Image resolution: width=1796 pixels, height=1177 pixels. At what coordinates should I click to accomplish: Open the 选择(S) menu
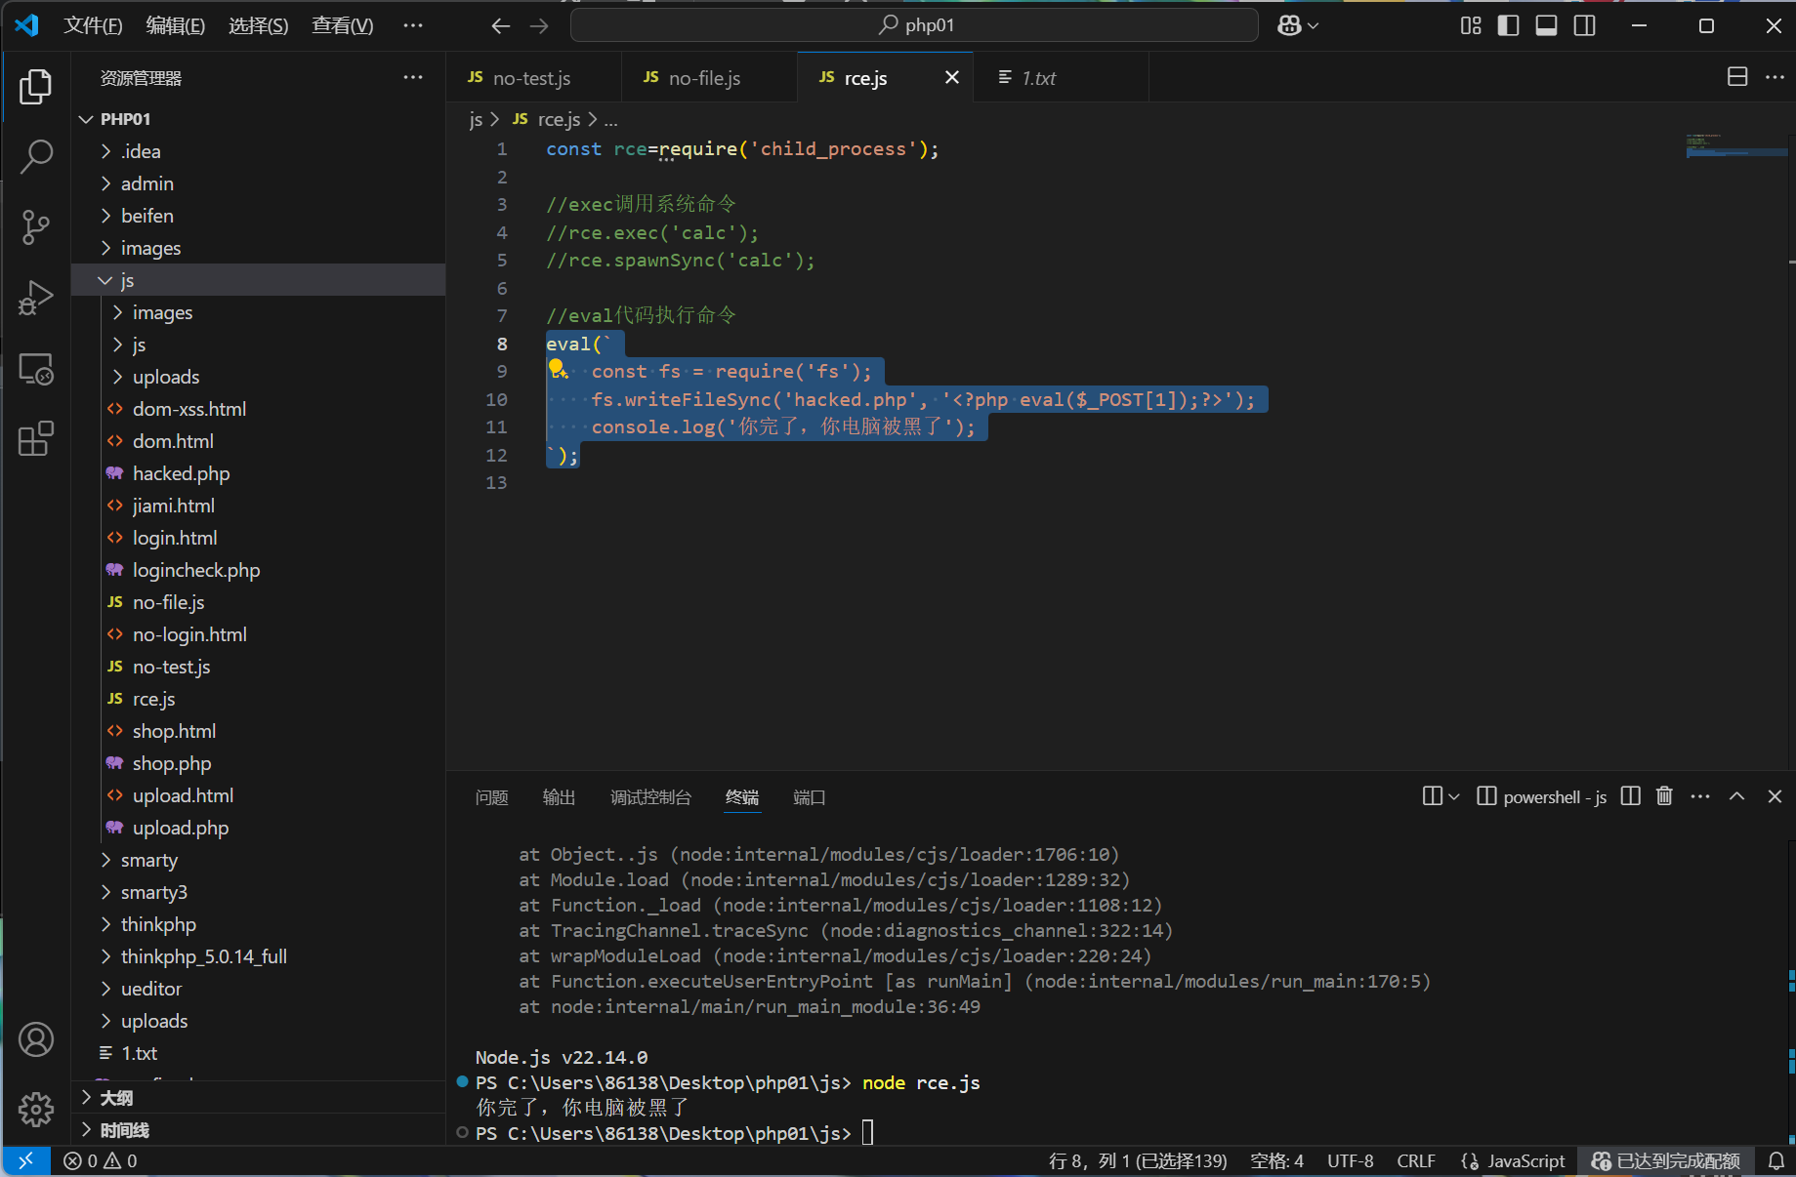[x=259, y=25]
